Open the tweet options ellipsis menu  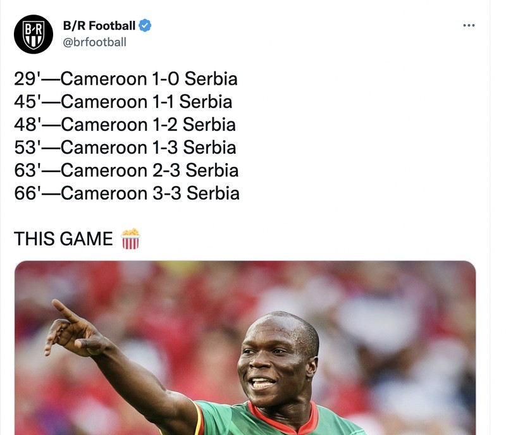[x=469, y=24]
